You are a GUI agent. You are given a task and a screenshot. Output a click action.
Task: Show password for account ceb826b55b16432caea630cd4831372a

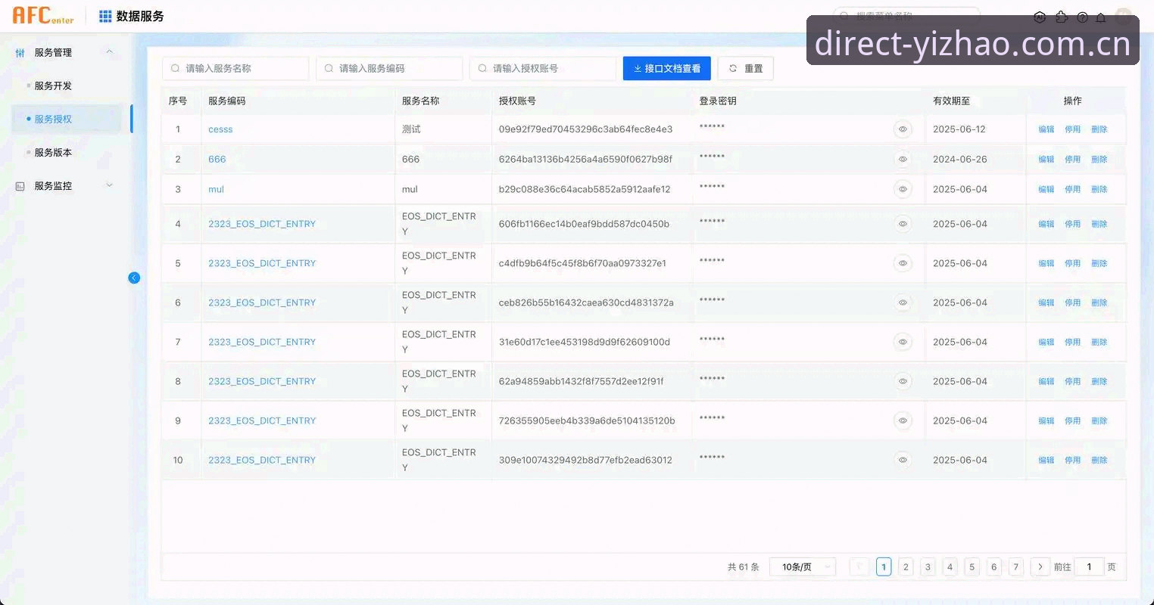[903, 302]
